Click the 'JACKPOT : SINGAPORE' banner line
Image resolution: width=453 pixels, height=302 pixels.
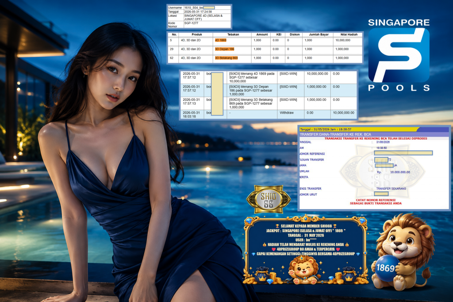tap(306, 231)
